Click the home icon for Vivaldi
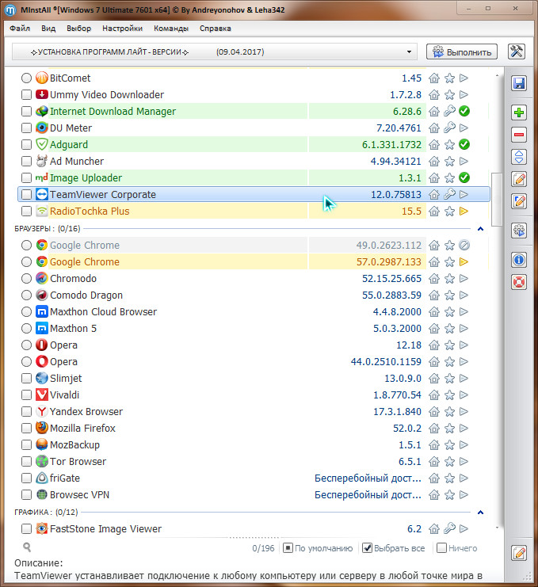Image resolution: width=538 pixels, height=587 pixels. click(434, 395)
